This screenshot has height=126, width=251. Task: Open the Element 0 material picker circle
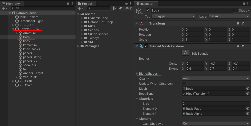248,108
